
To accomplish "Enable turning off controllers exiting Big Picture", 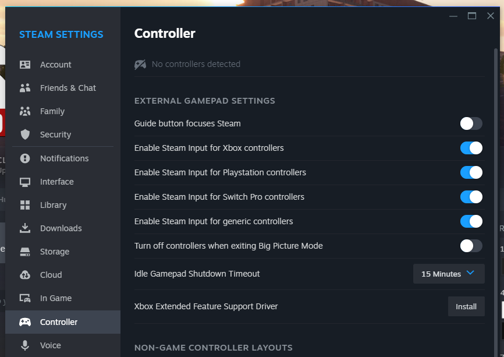I will click(471, 246).
